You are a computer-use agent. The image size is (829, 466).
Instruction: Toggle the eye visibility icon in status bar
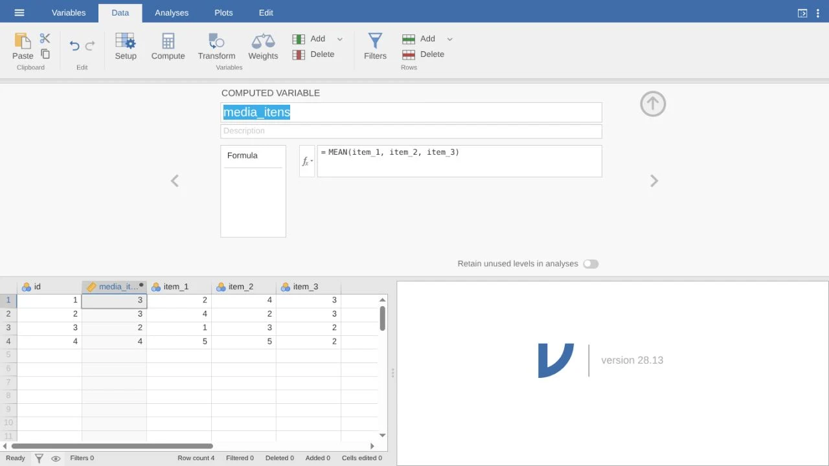(x=56, y=458)
